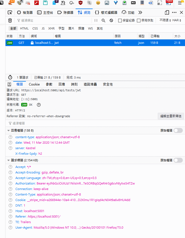Image resolution: width=185 pixels, height=238 pixels.
Task: Filter requests by WS
Action: point(90,28)
